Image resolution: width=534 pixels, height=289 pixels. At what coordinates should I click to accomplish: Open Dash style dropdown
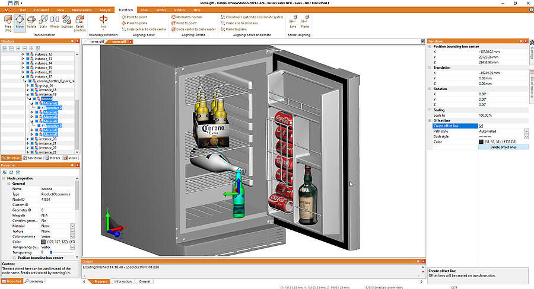(526, 137)
